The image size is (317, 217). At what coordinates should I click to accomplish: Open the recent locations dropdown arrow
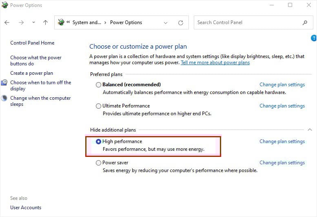pos(33,22)
